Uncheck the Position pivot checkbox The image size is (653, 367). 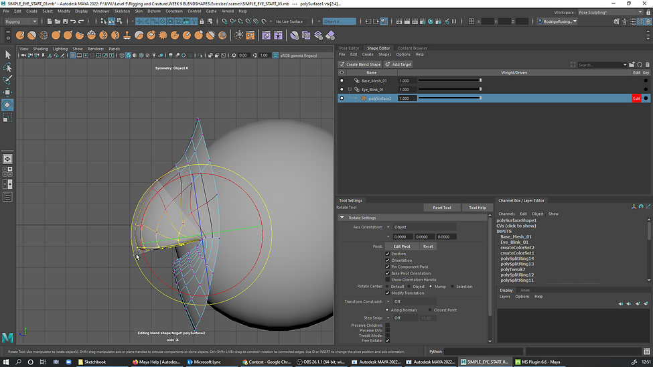point(387,254)
